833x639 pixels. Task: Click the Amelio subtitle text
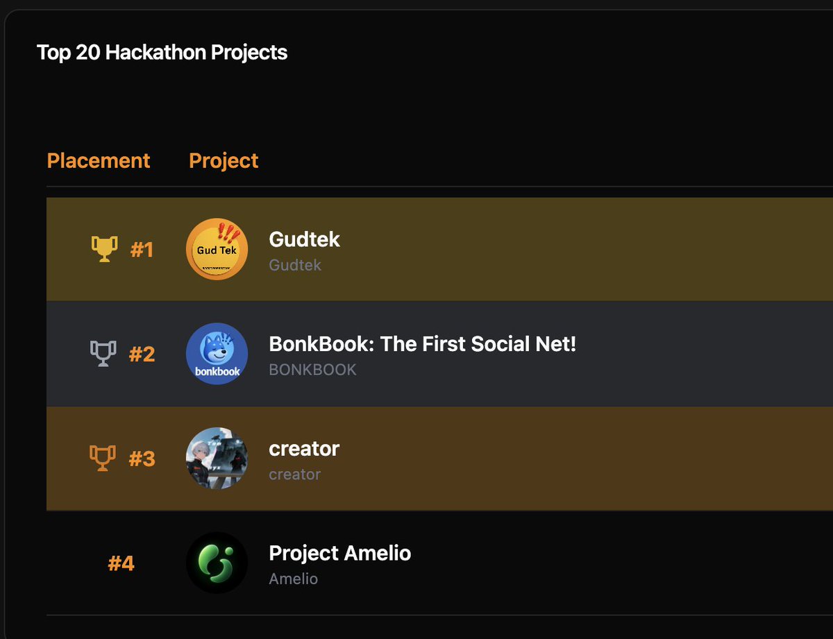pyautogui.click(x=293, y=579)
